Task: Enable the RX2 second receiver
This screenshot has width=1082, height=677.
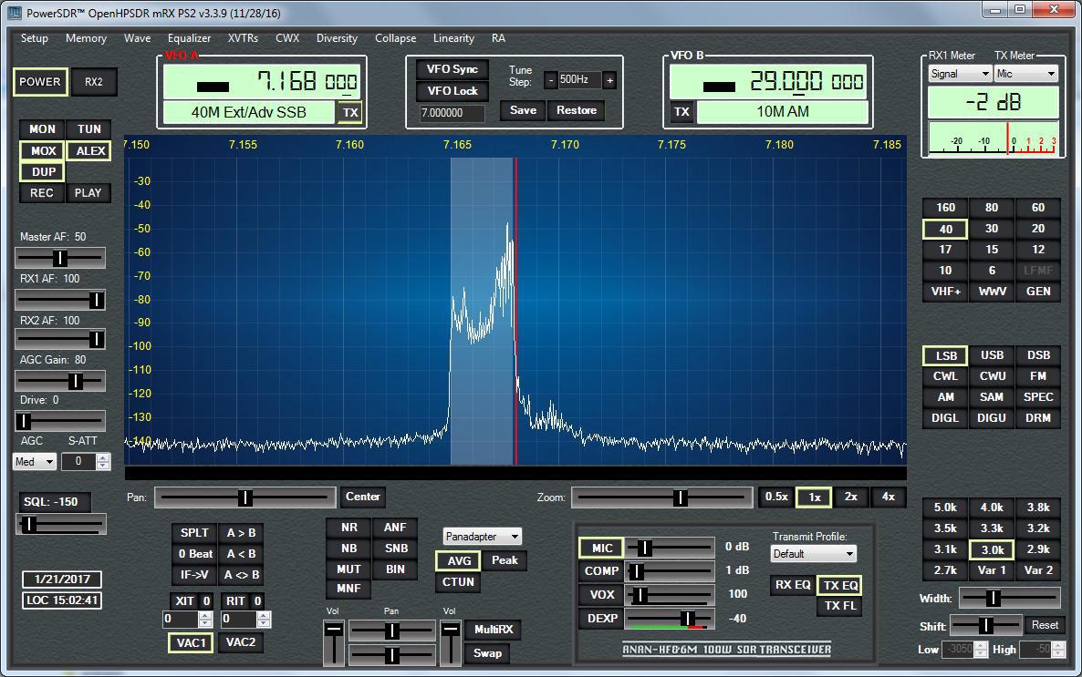Action: tap(94, 82)
